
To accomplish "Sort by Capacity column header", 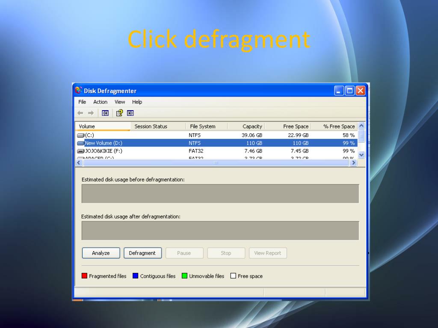I will pyautogui.click(x=246, y=126).
